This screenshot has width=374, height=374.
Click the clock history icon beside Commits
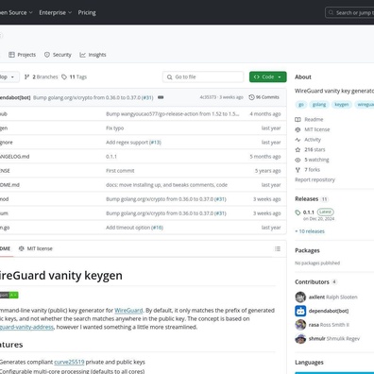pyautogui.click(x=251, y=97)
